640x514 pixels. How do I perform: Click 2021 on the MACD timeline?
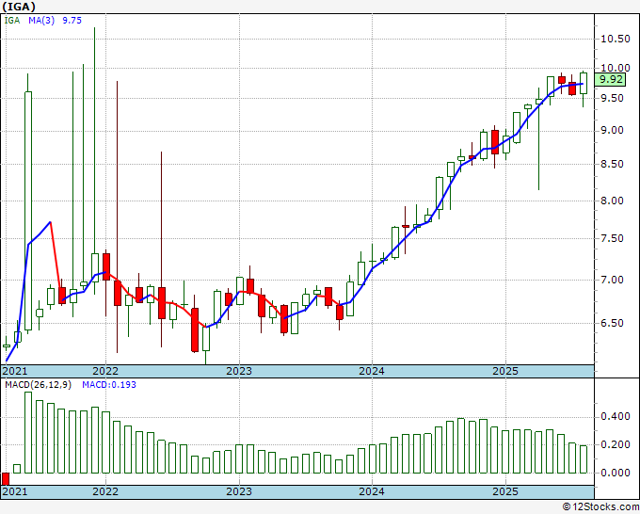pyautogui.click(x=15, y=491)
